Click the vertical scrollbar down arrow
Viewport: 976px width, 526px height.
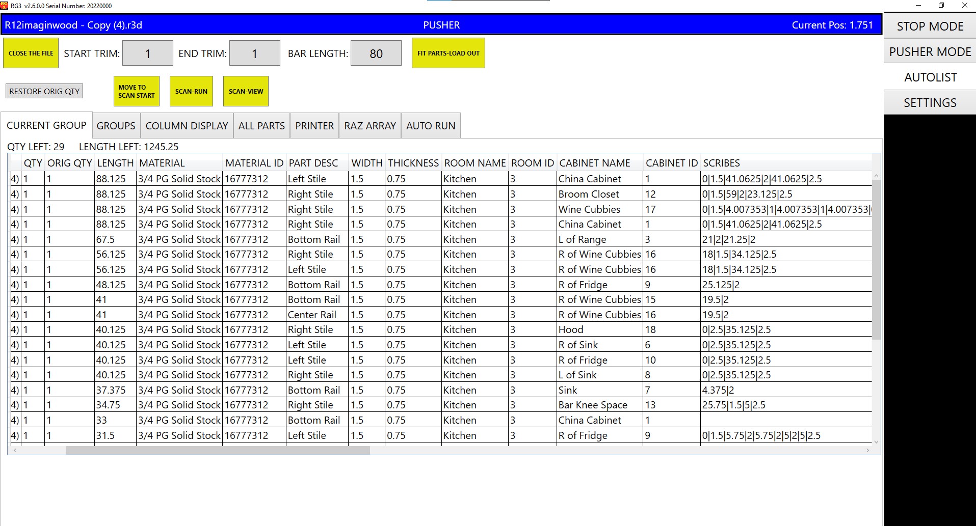[876, 442]
